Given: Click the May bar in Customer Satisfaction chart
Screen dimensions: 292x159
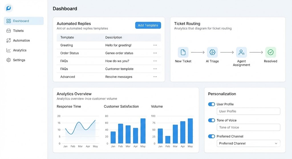Looking at the screenshot, I should pos(143,131).
